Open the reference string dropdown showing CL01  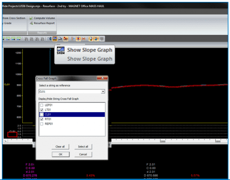(103, 91)
